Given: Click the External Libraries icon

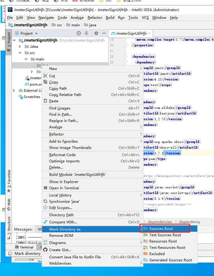Looking at the screenshot, I should click(x=21, y=91).
